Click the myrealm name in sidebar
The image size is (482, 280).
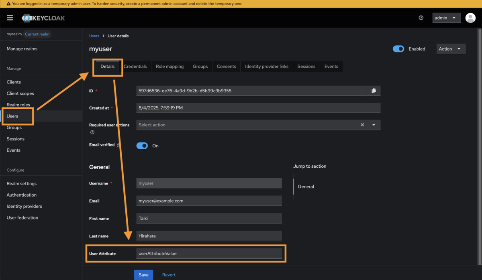(14, 34)
